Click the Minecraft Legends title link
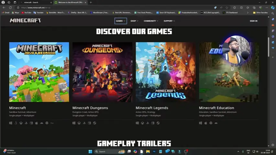This screenshot has height=155, width=276. 152,108
